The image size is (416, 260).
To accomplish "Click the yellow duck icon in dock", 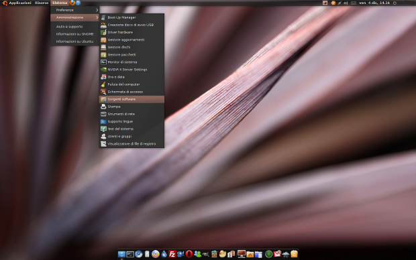I will 223,254.
